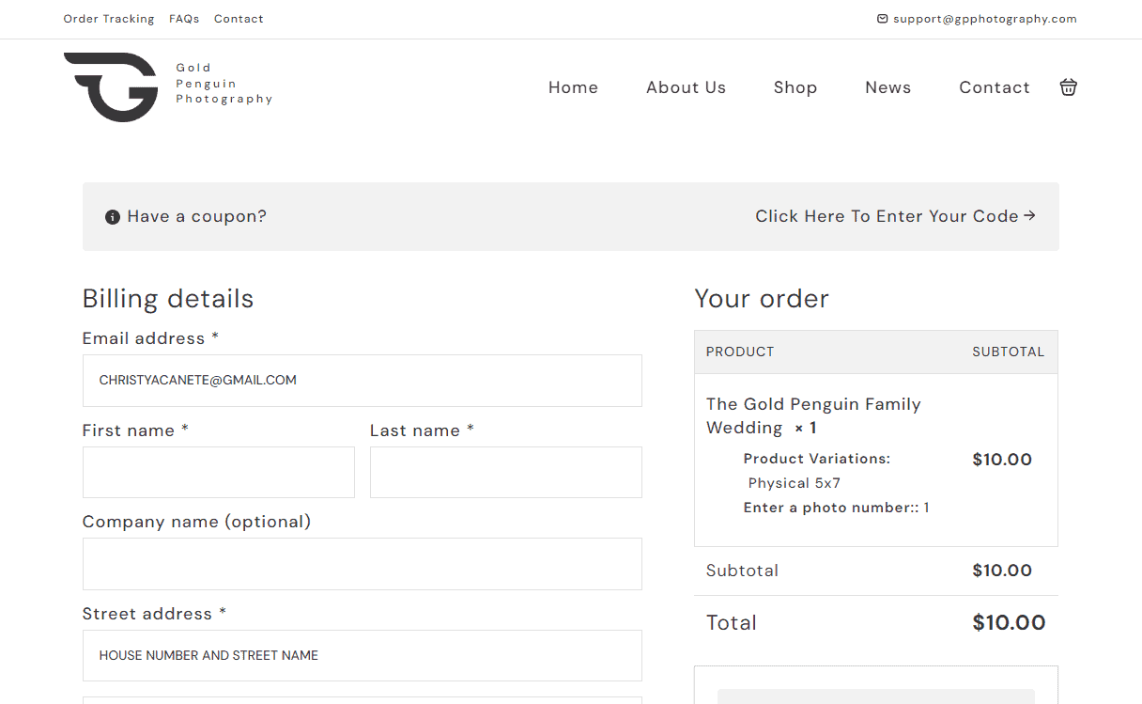Select the Last name input box
The height and width of the screenshot is (704, 1142).
pos(505,472)
